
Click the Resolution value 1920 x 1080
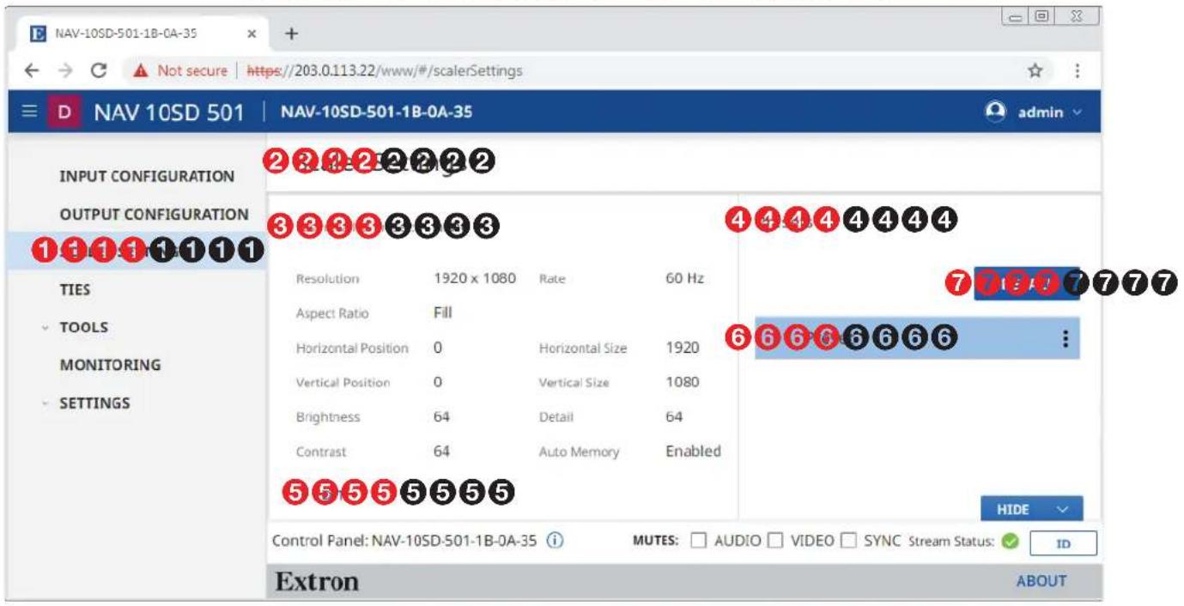475,278
